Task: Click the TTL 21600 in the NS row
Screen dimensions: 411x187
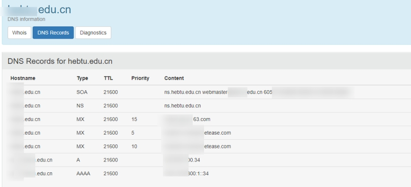Action: point(111,106)
